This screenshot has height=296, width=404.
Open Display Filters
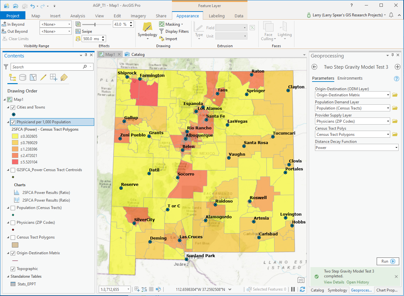coord(174,31)
